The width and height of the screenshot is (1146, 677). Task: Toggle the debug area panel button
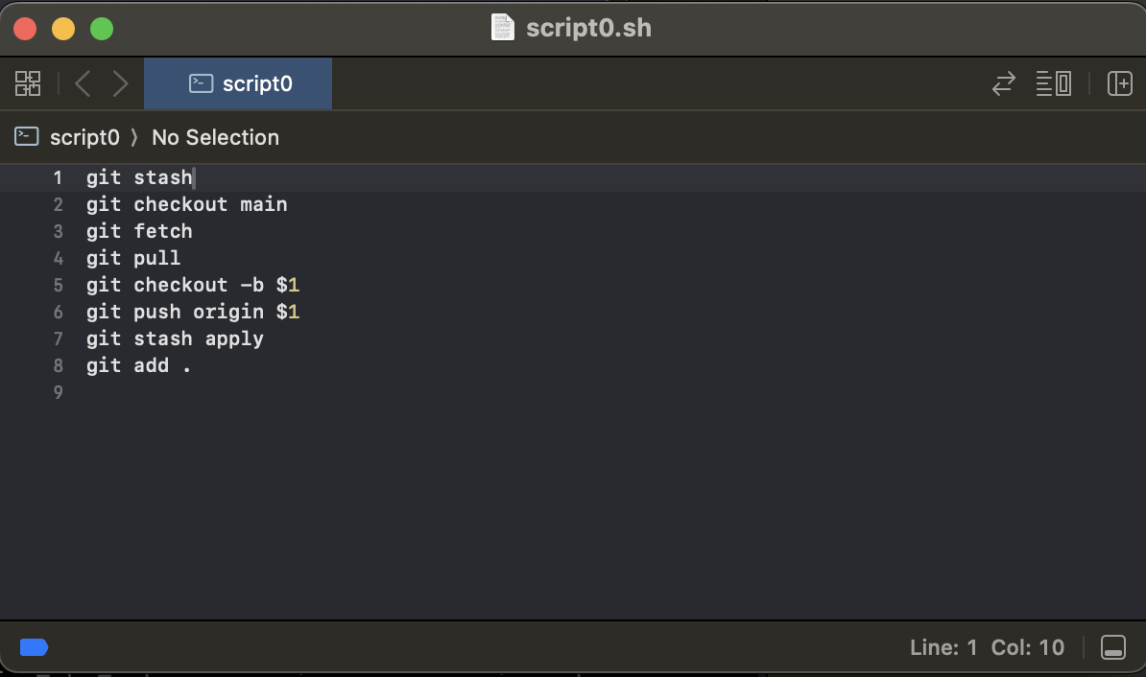click(x=1112, y=647)
